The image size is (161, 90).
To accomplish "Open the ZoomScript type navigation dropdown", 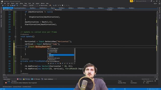I will [x=80, y=10].
